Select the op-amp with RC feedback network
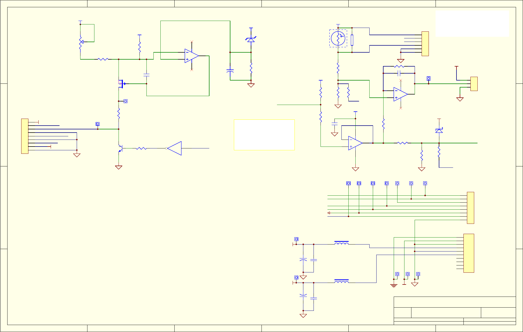The image size is (523, 332). [400, 94]
